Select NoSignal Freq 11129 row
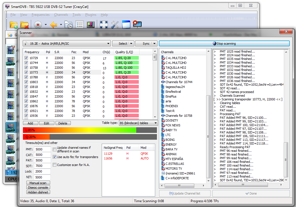 (x=128, y=154)
